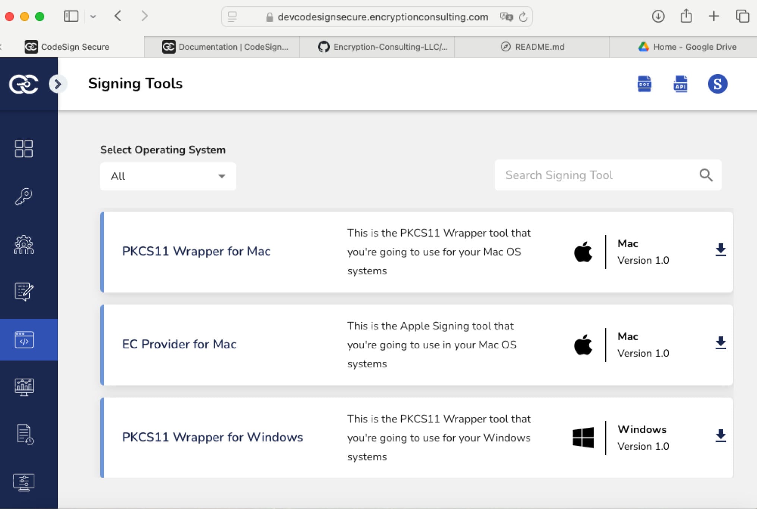Expand the sidebar with the chevron arrow

point(57,84)
